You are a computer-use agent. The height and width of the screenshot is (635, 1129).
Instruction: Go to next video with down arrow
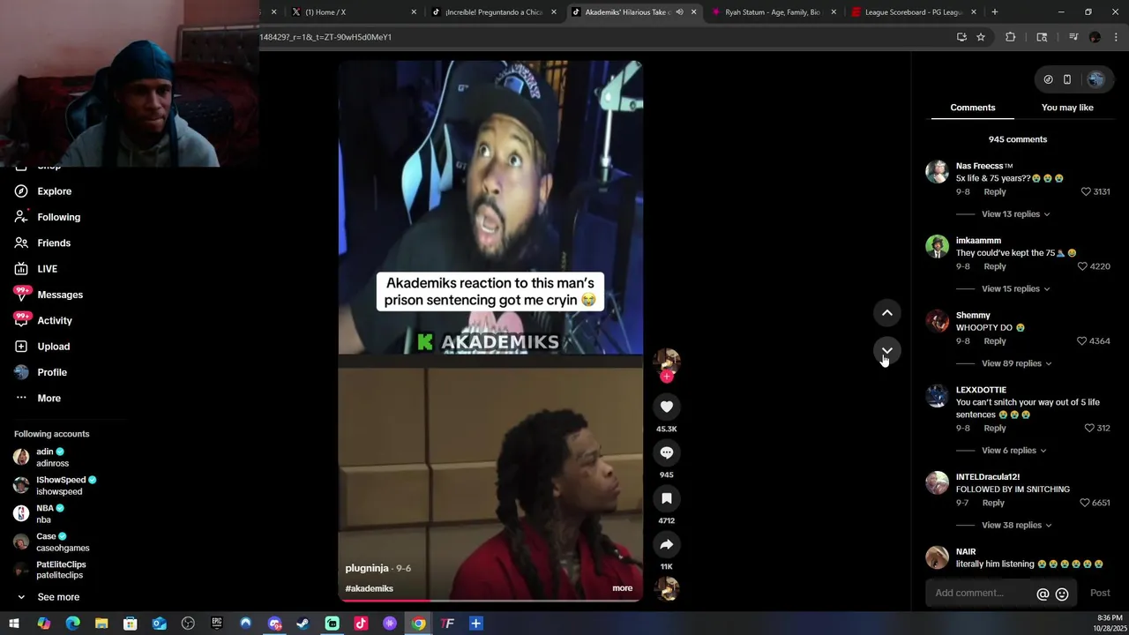pyautogui.click(x=887, y=351)
